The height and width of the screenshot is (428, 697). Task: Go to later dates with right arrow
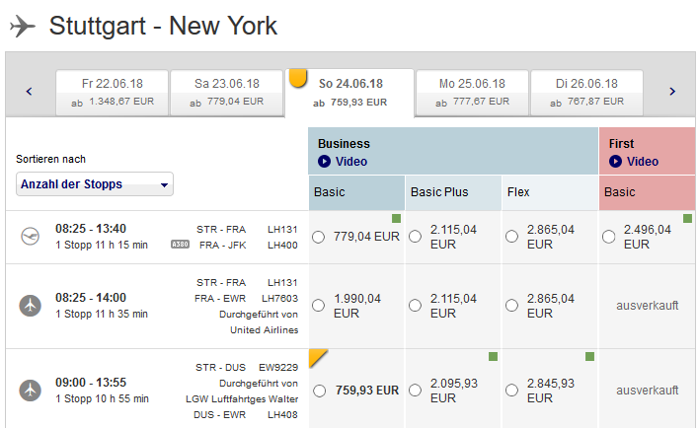(x=672, y=92)
